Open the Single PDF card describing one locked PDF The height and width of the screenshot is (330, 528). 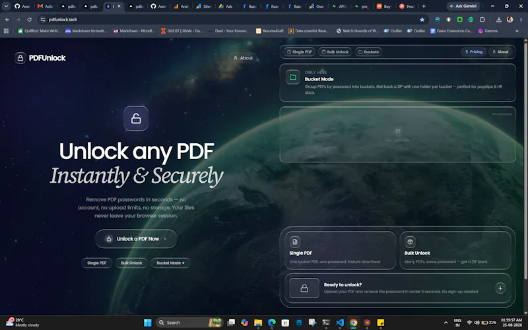340,251
